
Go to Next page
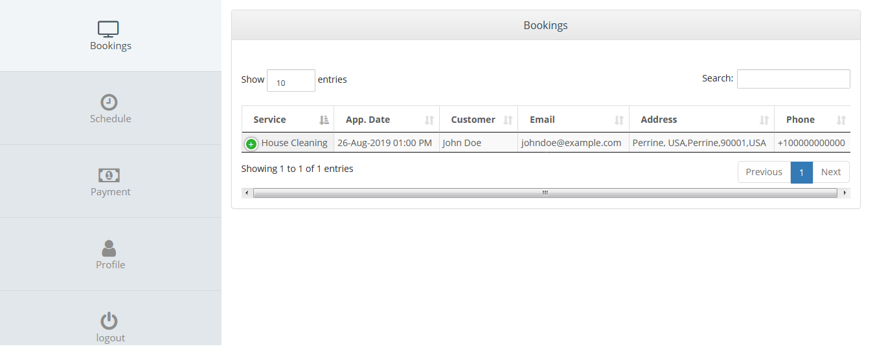click(831, 172)
